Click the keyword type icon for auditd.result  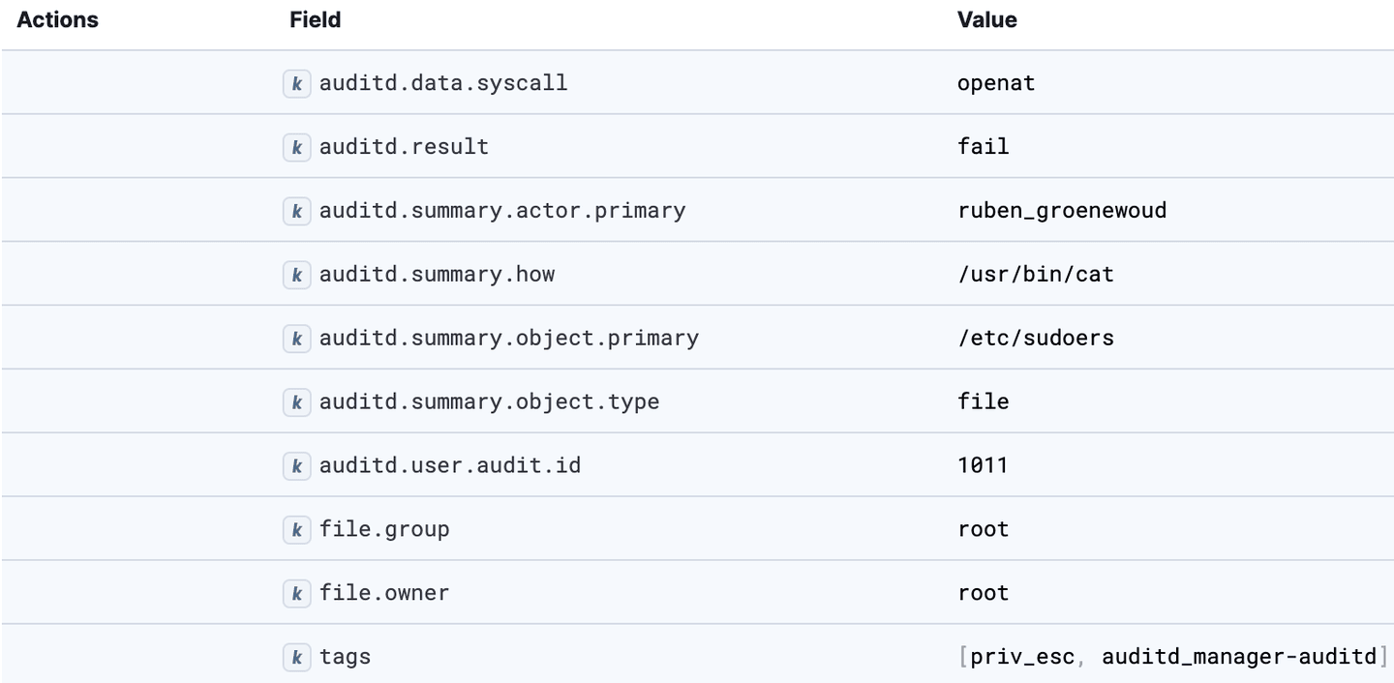(x=296, y=147)
